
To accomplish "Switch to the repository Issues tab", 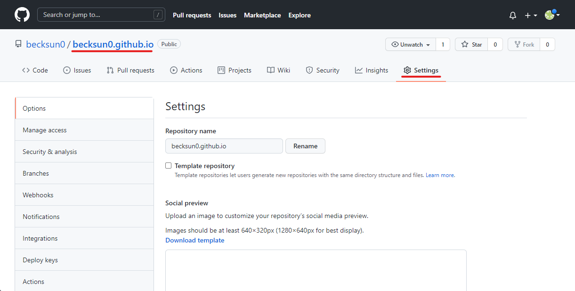I will click(x=77, y=70).
